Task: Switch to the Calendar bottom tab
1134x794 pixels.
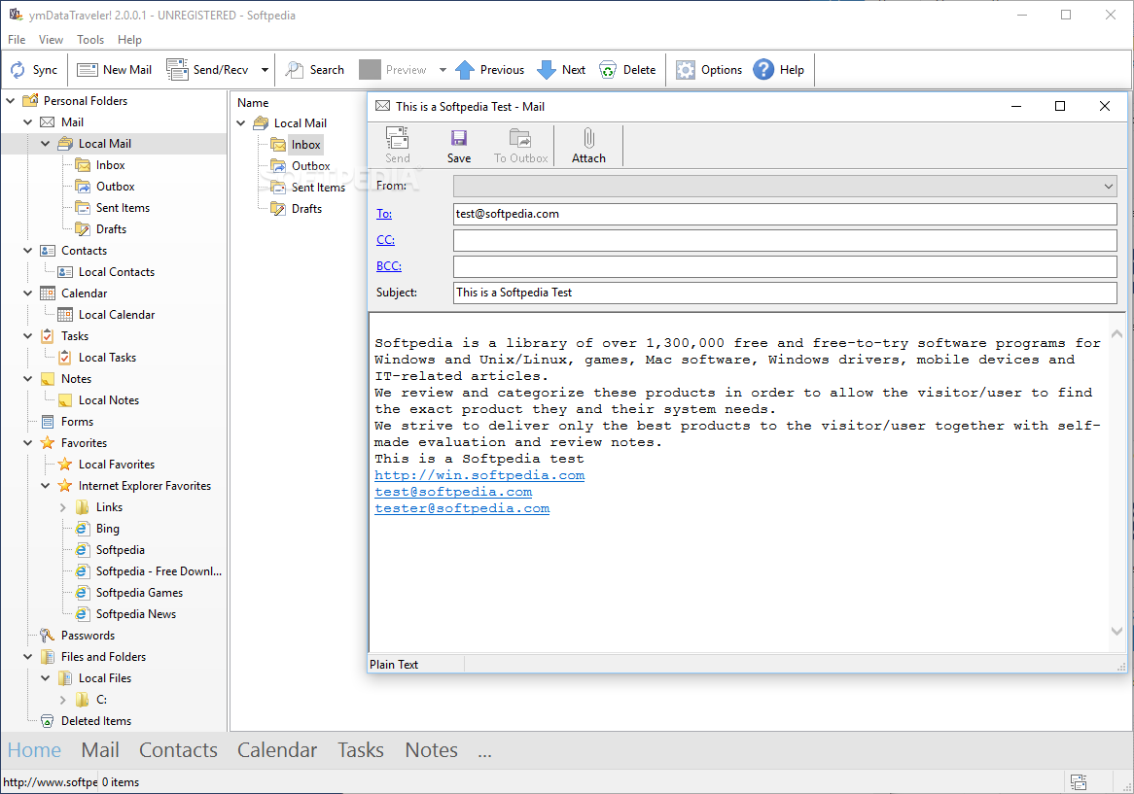Action: click(x=277, y=750)
